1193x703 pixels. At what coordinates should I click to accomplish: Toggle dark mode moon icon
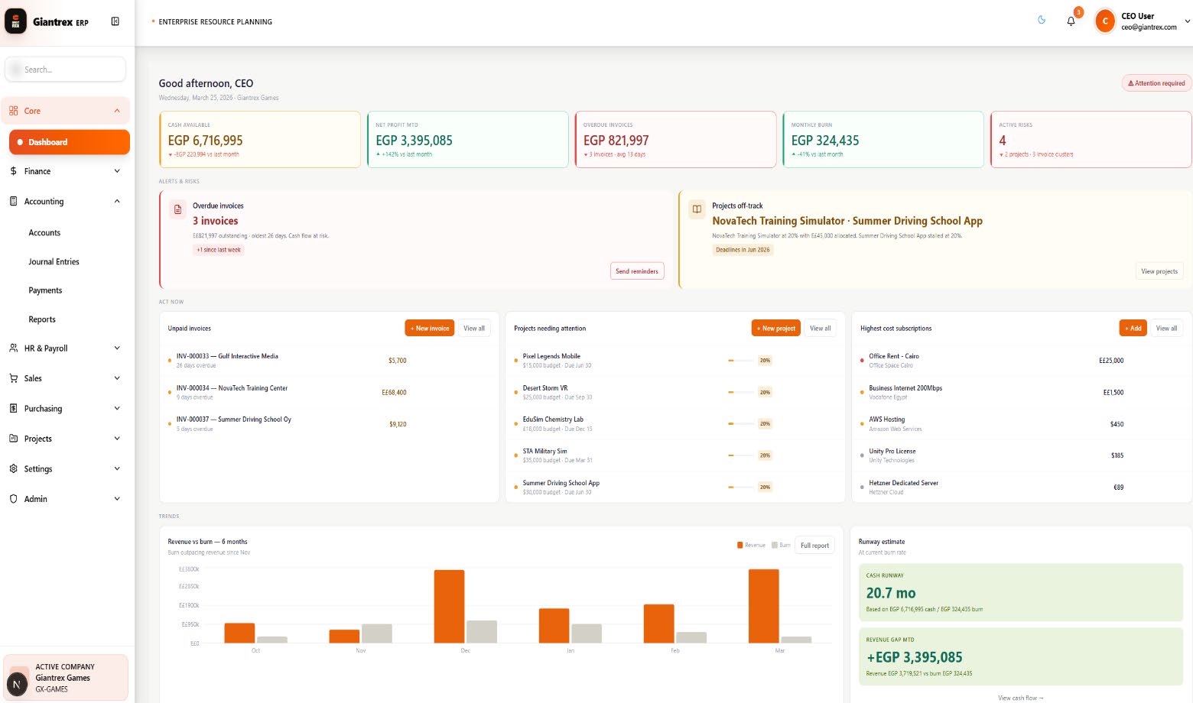click(x=1042, y=20)
